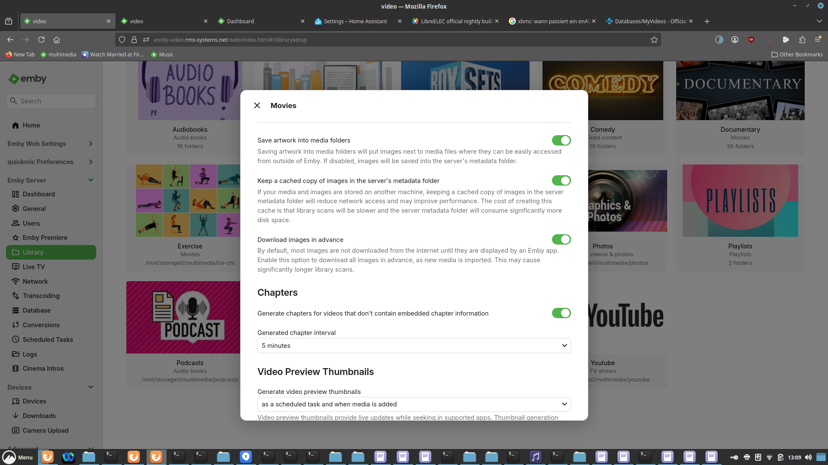The width and height of the screenshot is (828, 465).
Task: Open Generate video preview thumbnails dropdown
Action: (414, 404)
